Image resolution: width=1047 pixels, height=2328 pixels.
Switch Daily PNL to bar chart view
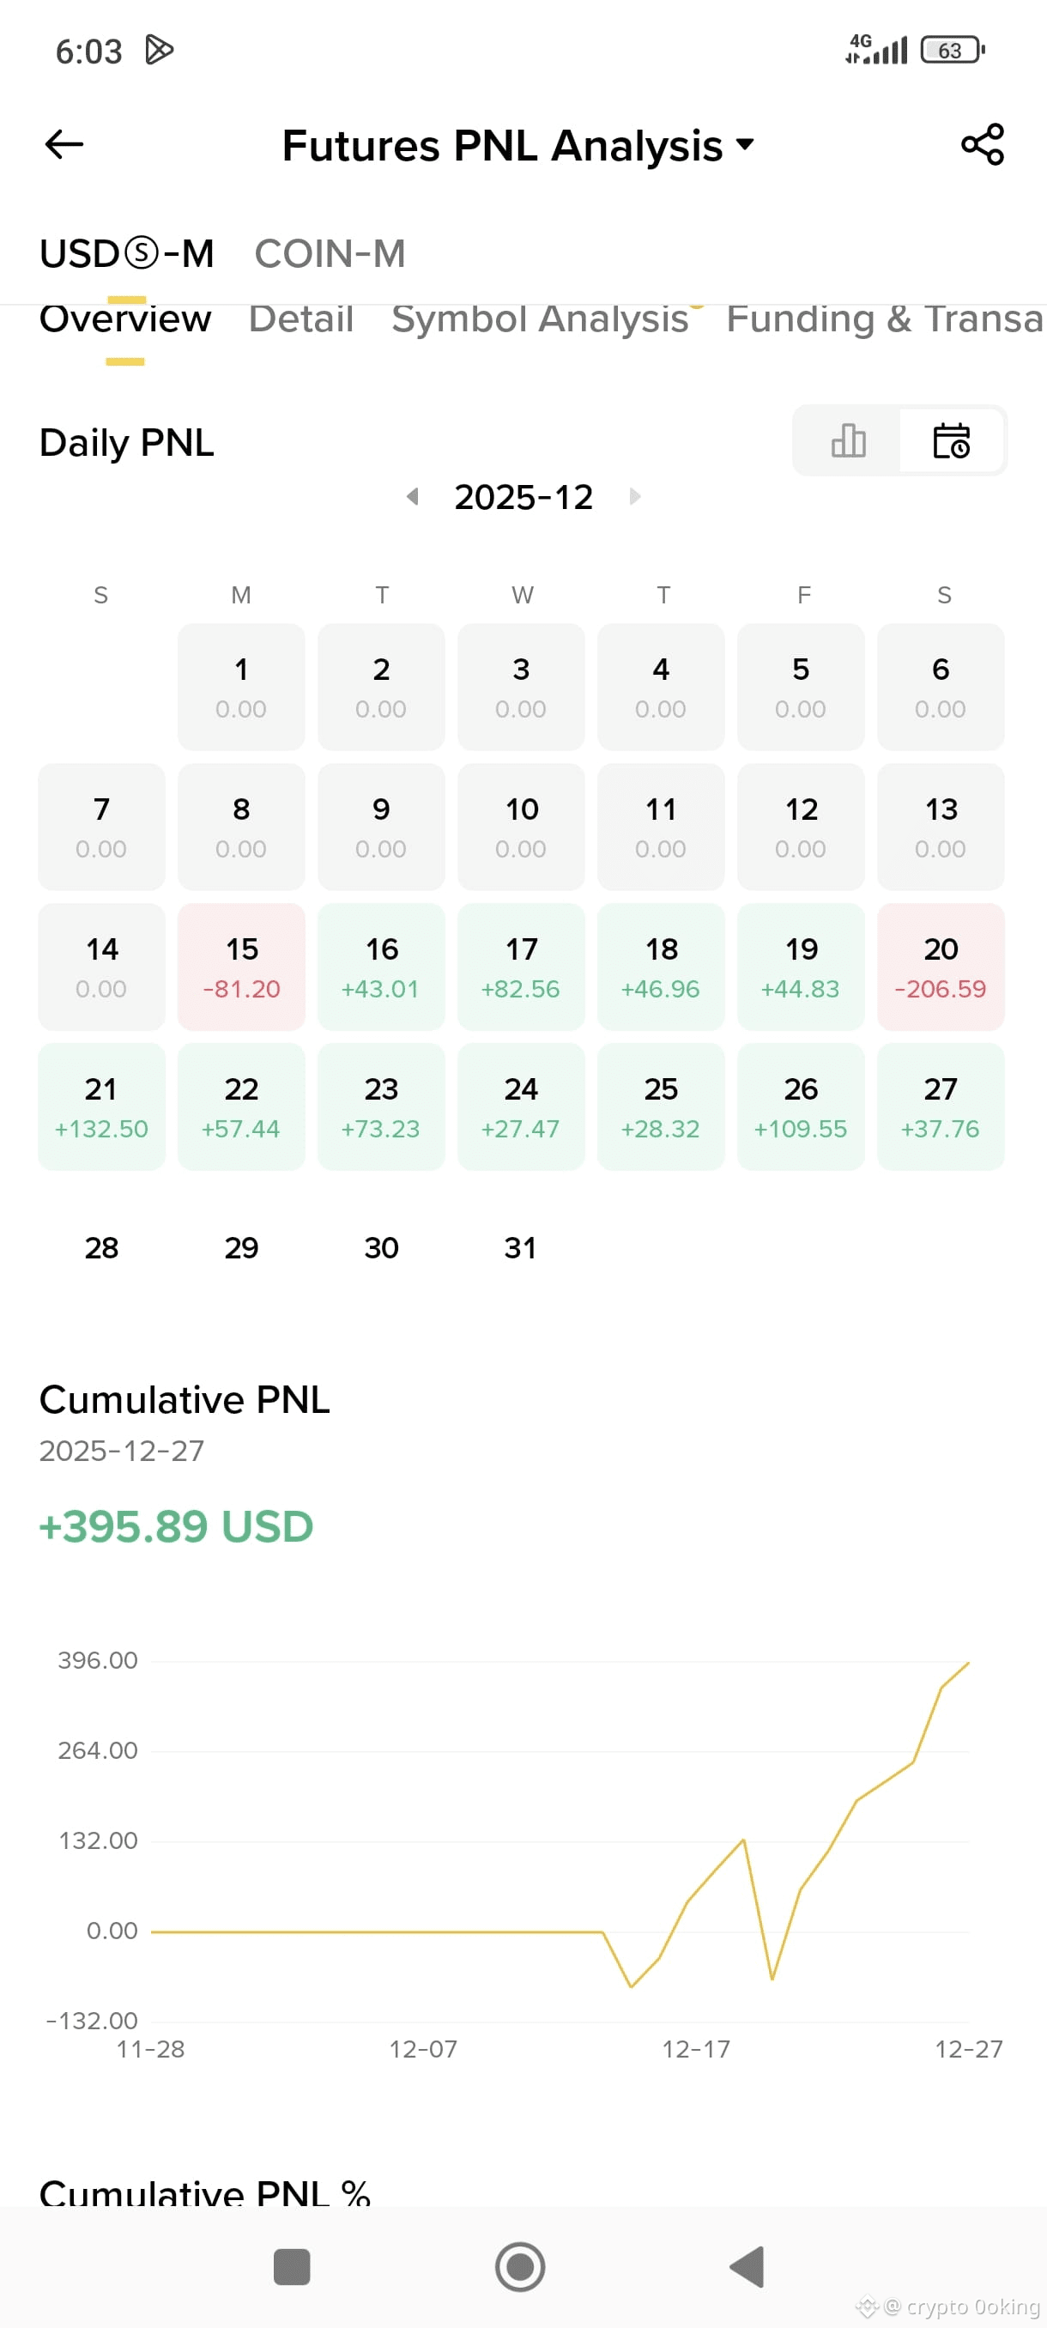pos(847,441)
